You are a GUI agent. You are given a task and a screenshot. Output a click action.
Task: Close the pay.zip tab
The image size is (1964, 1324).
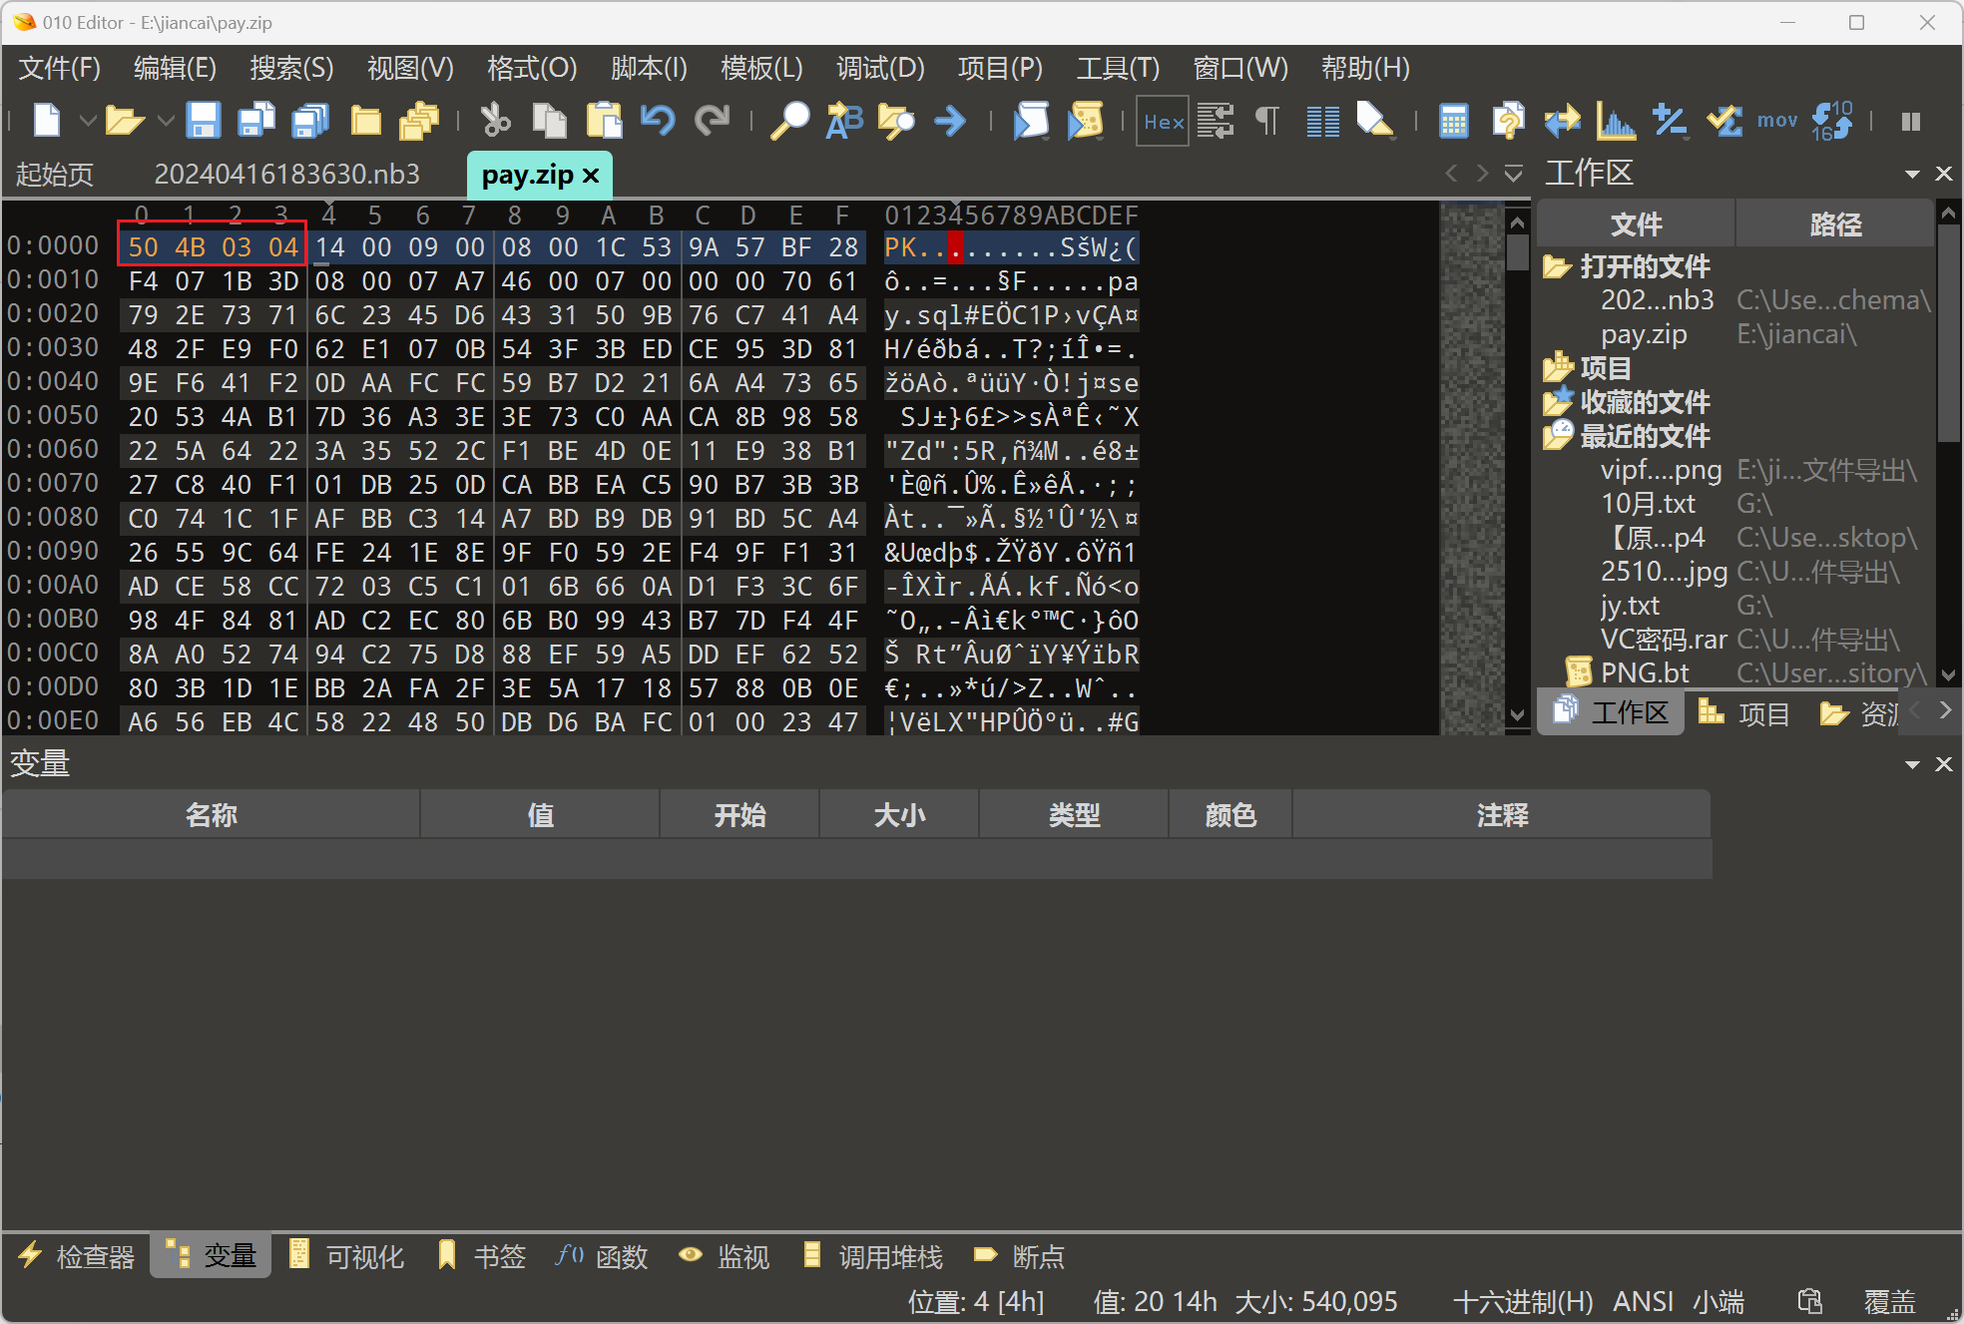(x=591, y=175)
